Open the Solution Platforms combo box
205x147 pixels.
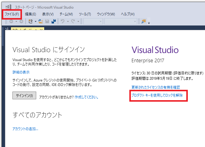(120, 21)
